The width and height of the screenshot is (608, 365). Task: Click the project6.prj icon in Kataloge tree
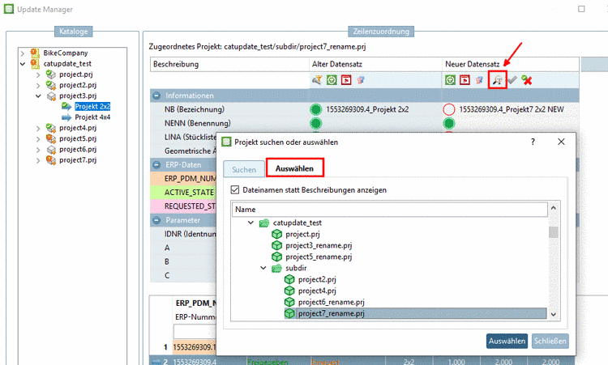point(51,150)
